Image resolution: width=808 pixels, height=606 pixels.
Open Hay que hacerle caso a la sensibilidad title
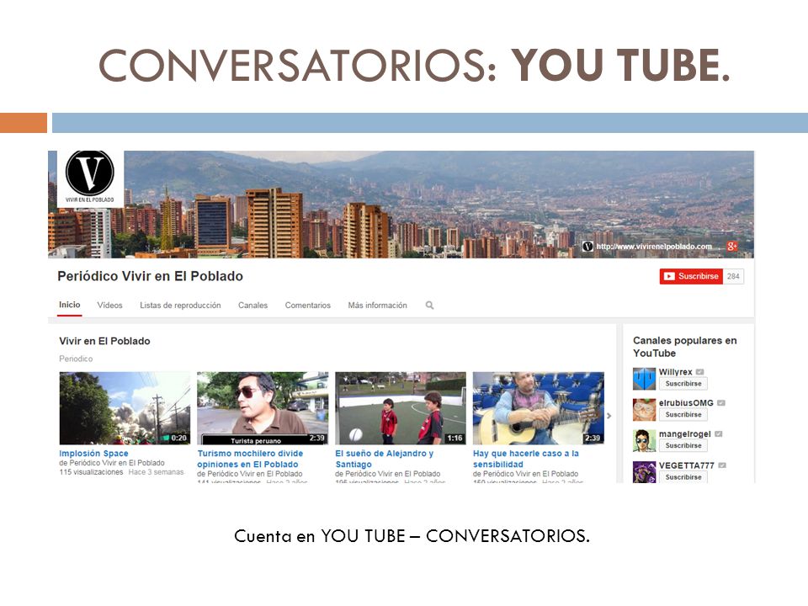(x=525, y=459)
